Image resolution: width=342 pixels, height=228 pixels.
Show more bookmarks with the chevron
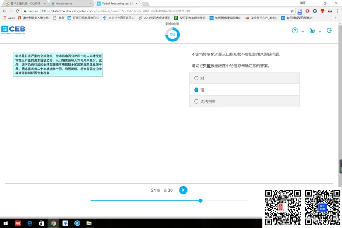336,18
